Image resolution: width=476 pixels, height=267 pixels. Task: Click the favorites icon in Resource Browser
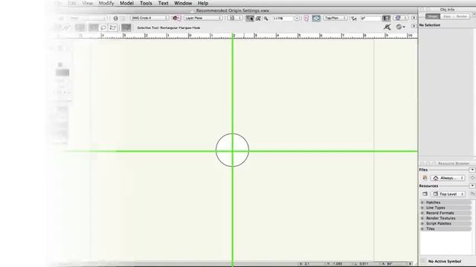tap(425, 178)
